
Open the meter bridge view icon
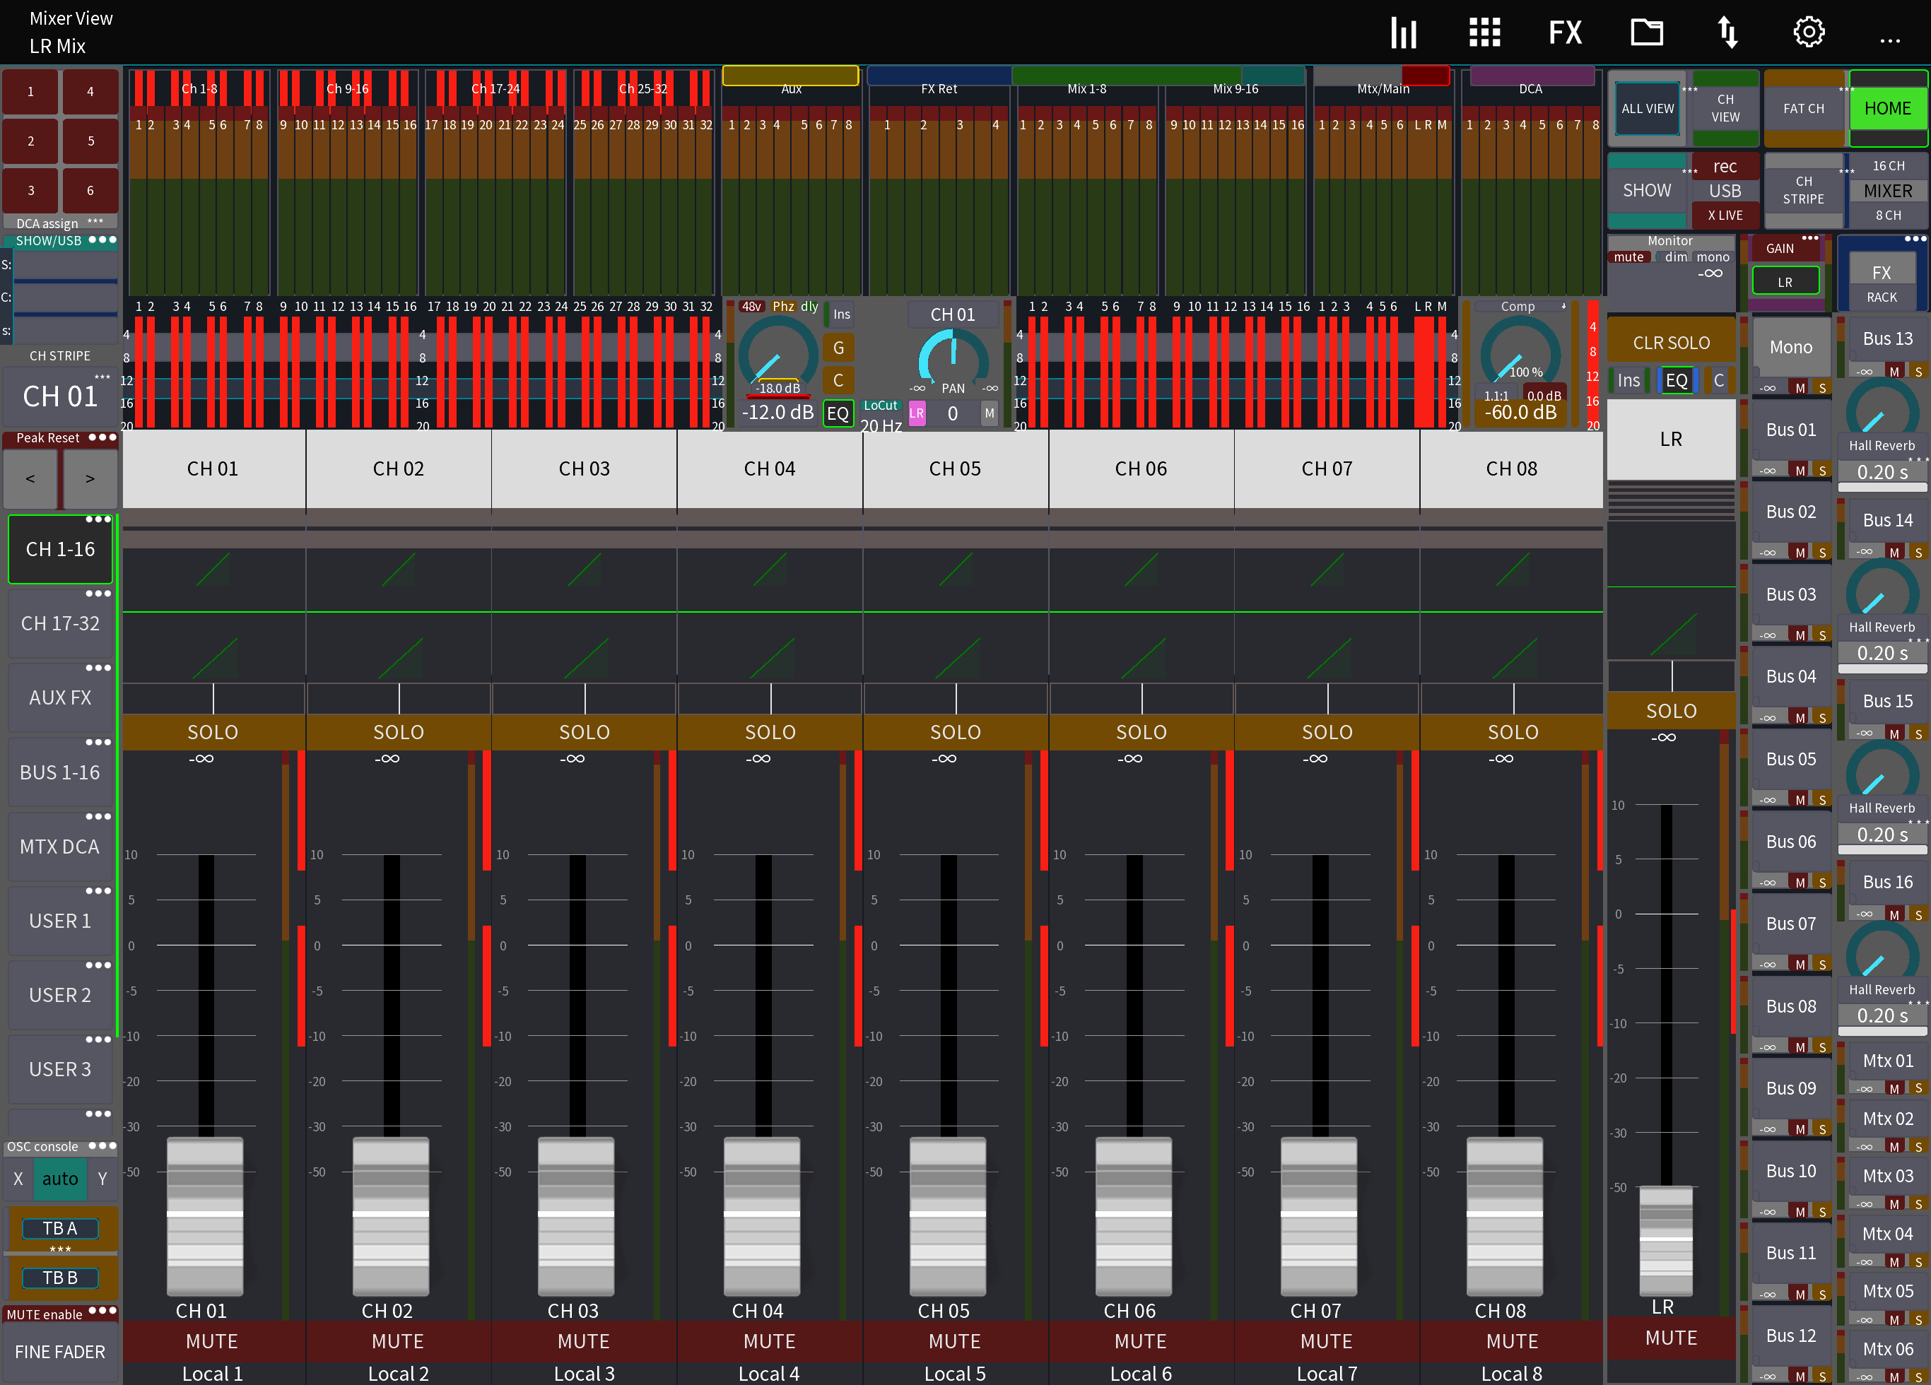click(1403, 32)
